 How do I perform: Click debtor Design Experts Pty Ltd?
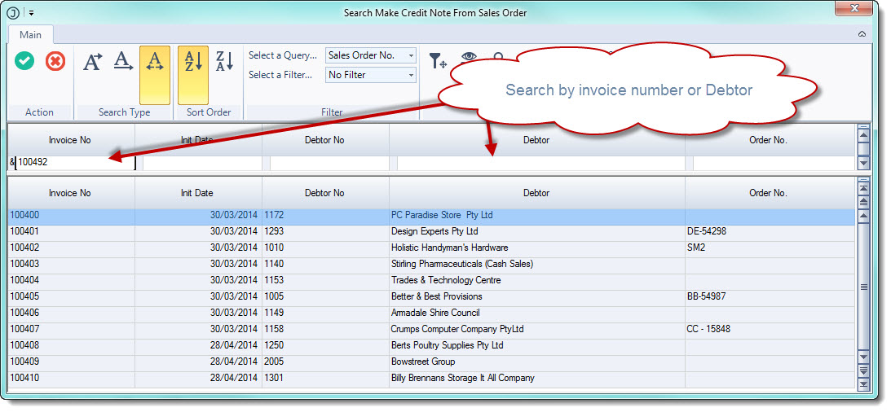click(434, 231)
